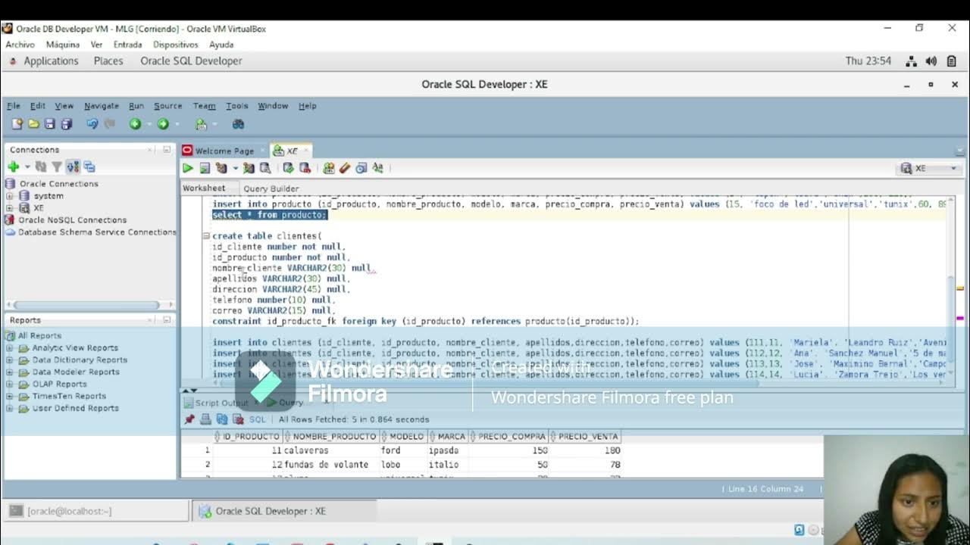Click the green Forward navigation icon
Image resolution: width=970 pixels, height=545 pixels.
click(163, 124)
